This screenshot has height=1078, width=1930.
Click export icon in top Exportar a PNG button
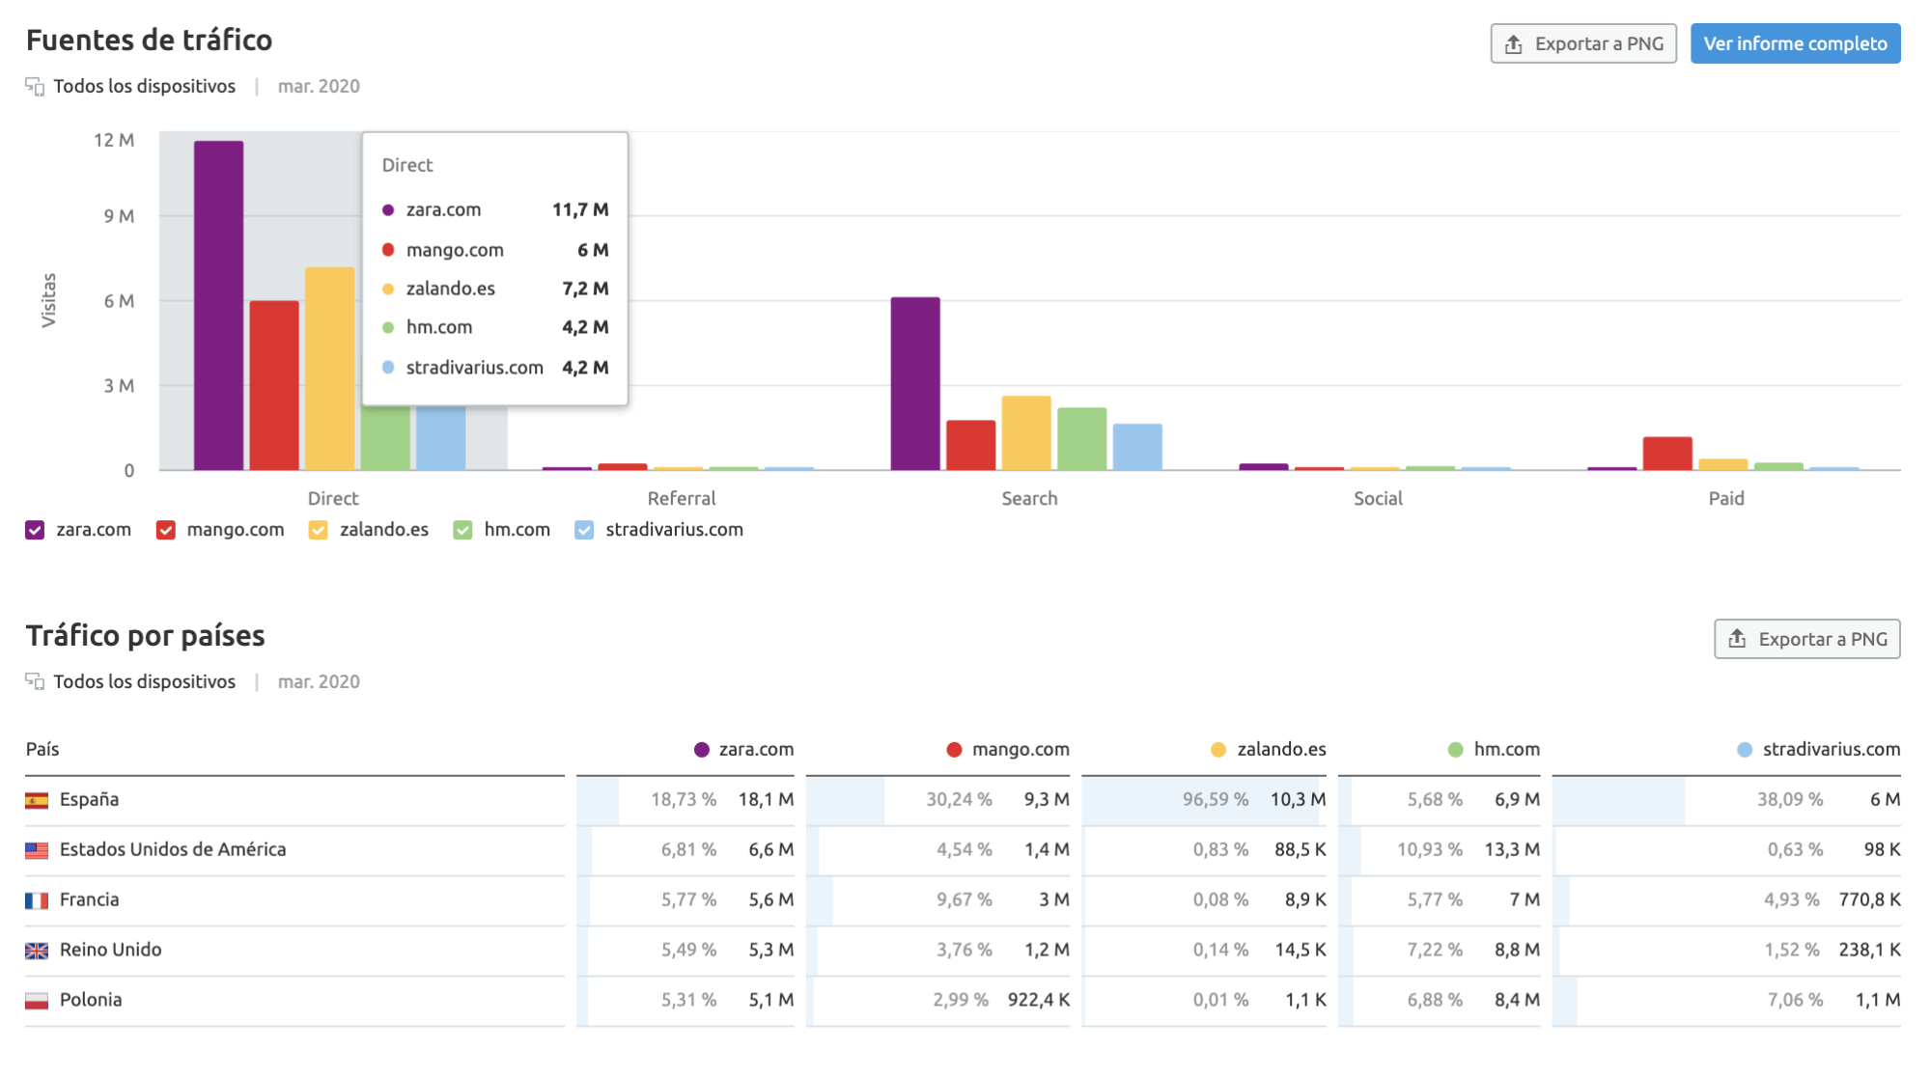[x=1514, y=44]
